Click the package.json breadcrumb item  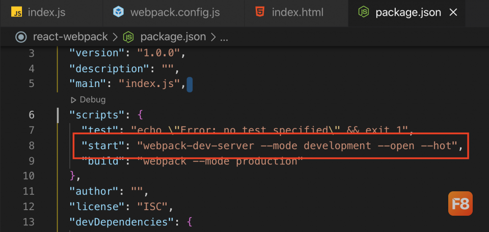173,37
